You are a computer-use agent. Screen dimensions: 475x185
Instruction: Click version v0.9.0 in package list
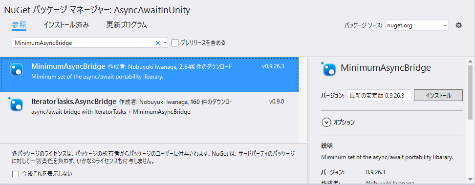tap(277, 102)
